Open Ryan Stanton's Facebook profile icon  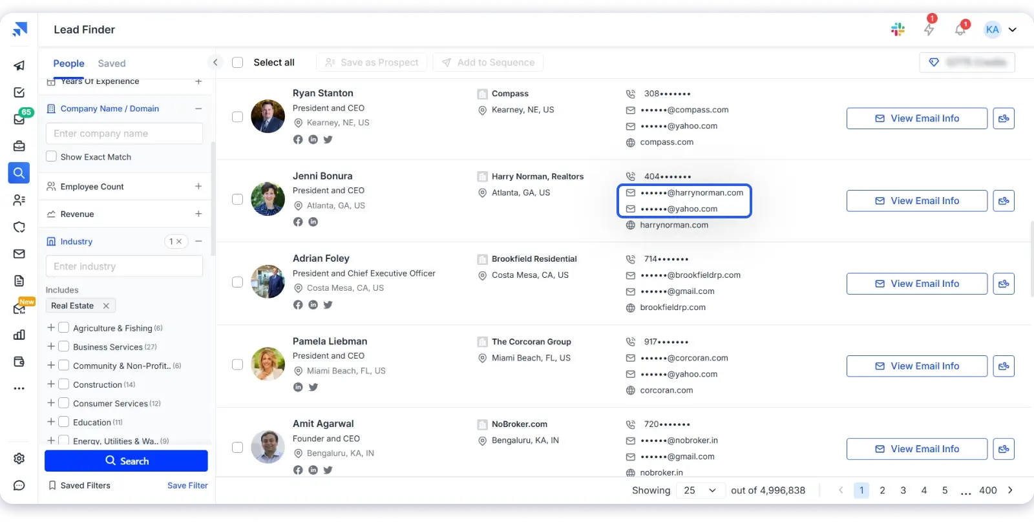coord(298,140)
